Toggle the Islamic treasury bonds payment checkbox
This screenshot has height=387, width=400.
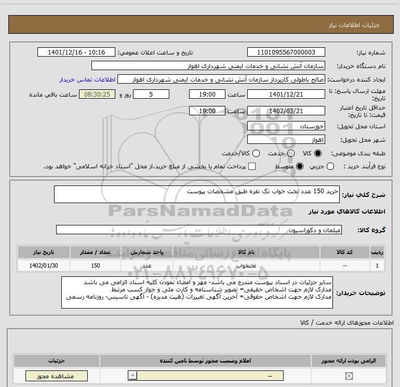click(x=252, y=166)
